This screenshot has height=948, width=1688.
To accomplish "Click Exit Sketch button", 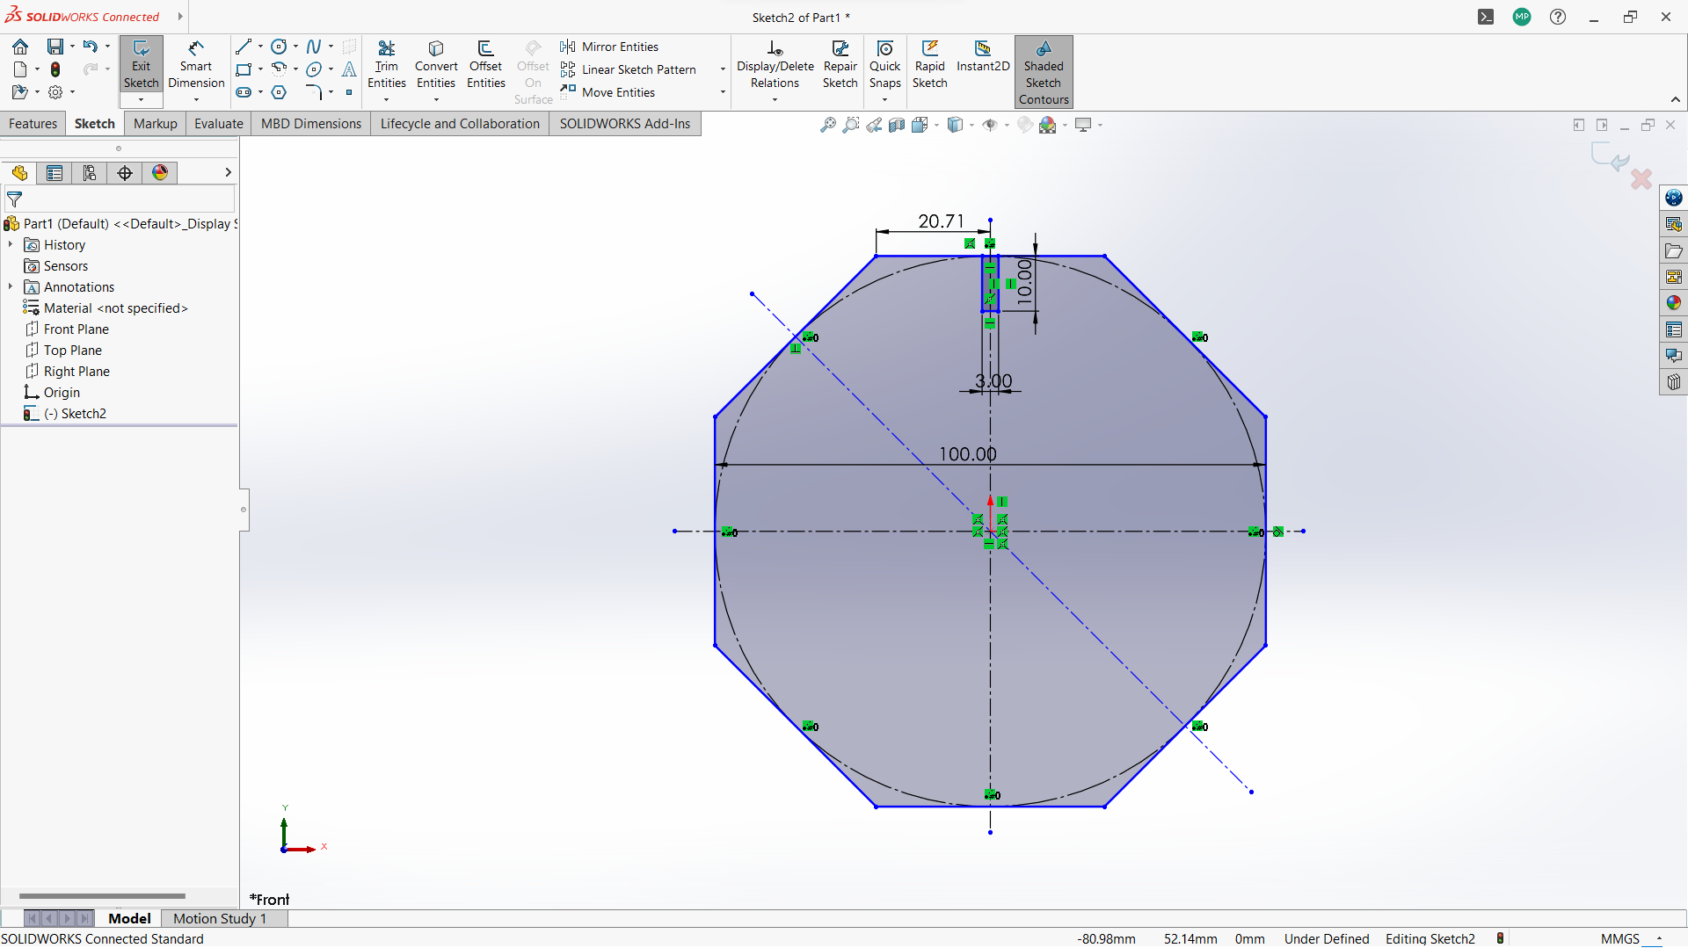I will tap(141, 64).
